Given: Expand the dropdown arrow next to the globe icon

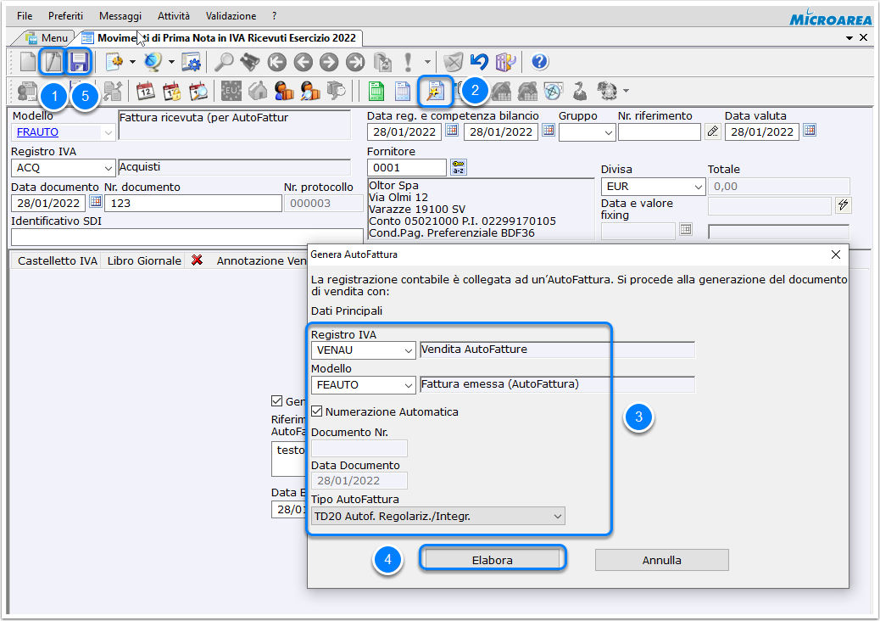Looking at the screenshot, I should pos(171,62).
